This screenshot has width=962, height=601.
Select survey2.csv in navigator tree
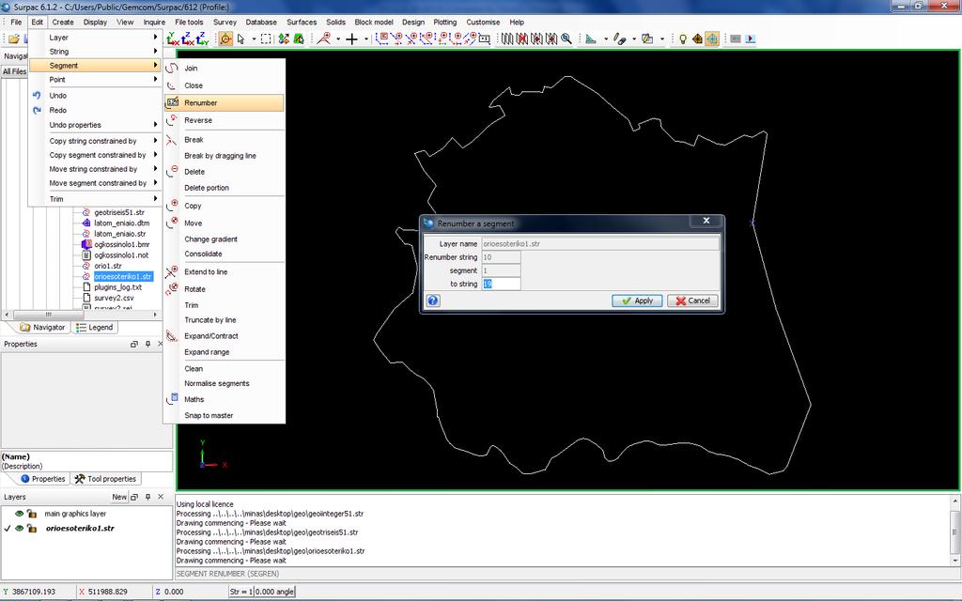coord(114,298)
